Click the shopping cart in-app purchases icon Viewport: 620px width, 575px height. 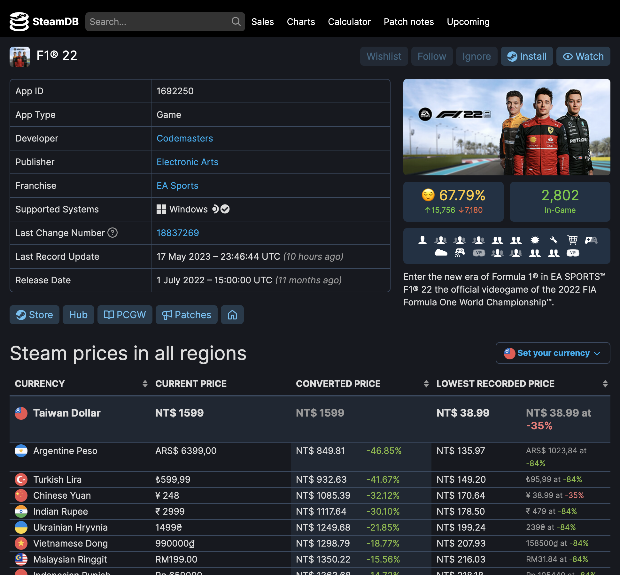(572, 240)
